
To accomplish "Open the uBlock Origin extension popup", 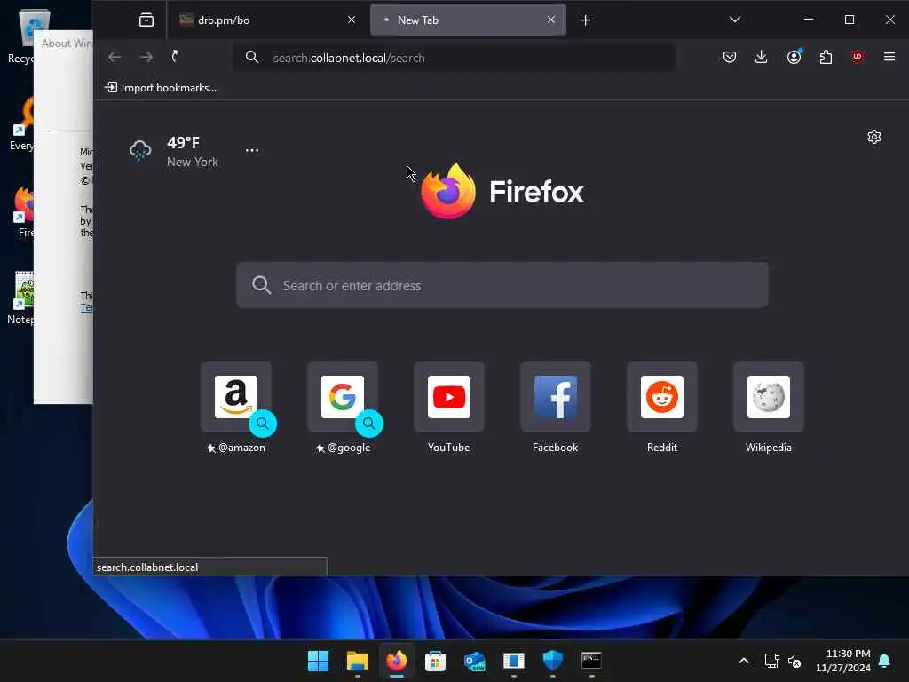I will (858, 57).
